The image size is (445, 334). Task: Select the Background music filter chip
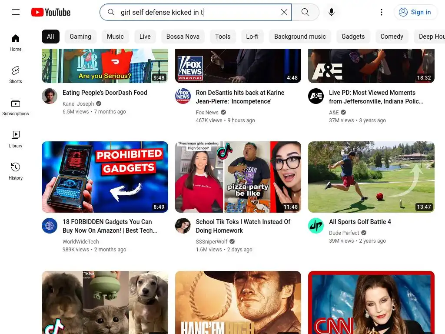tap(300, 37)
